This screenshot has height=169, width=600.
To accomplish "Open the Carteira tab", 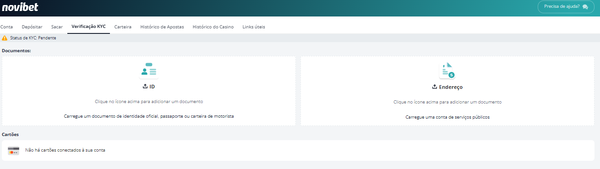I will tap(123, 27).
